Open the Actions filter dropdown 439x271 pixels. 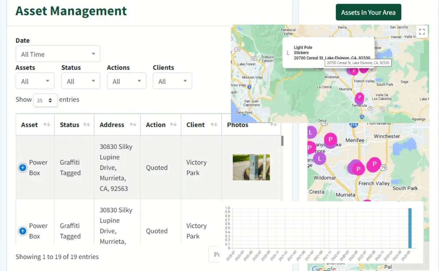tap(126, 81)
